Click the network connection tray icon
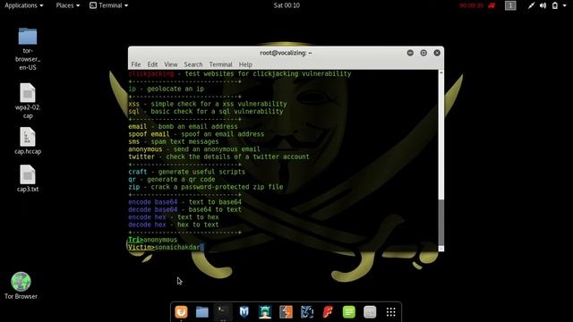The width and height of the screenshot is (573, 322). (x=531, y=5)
